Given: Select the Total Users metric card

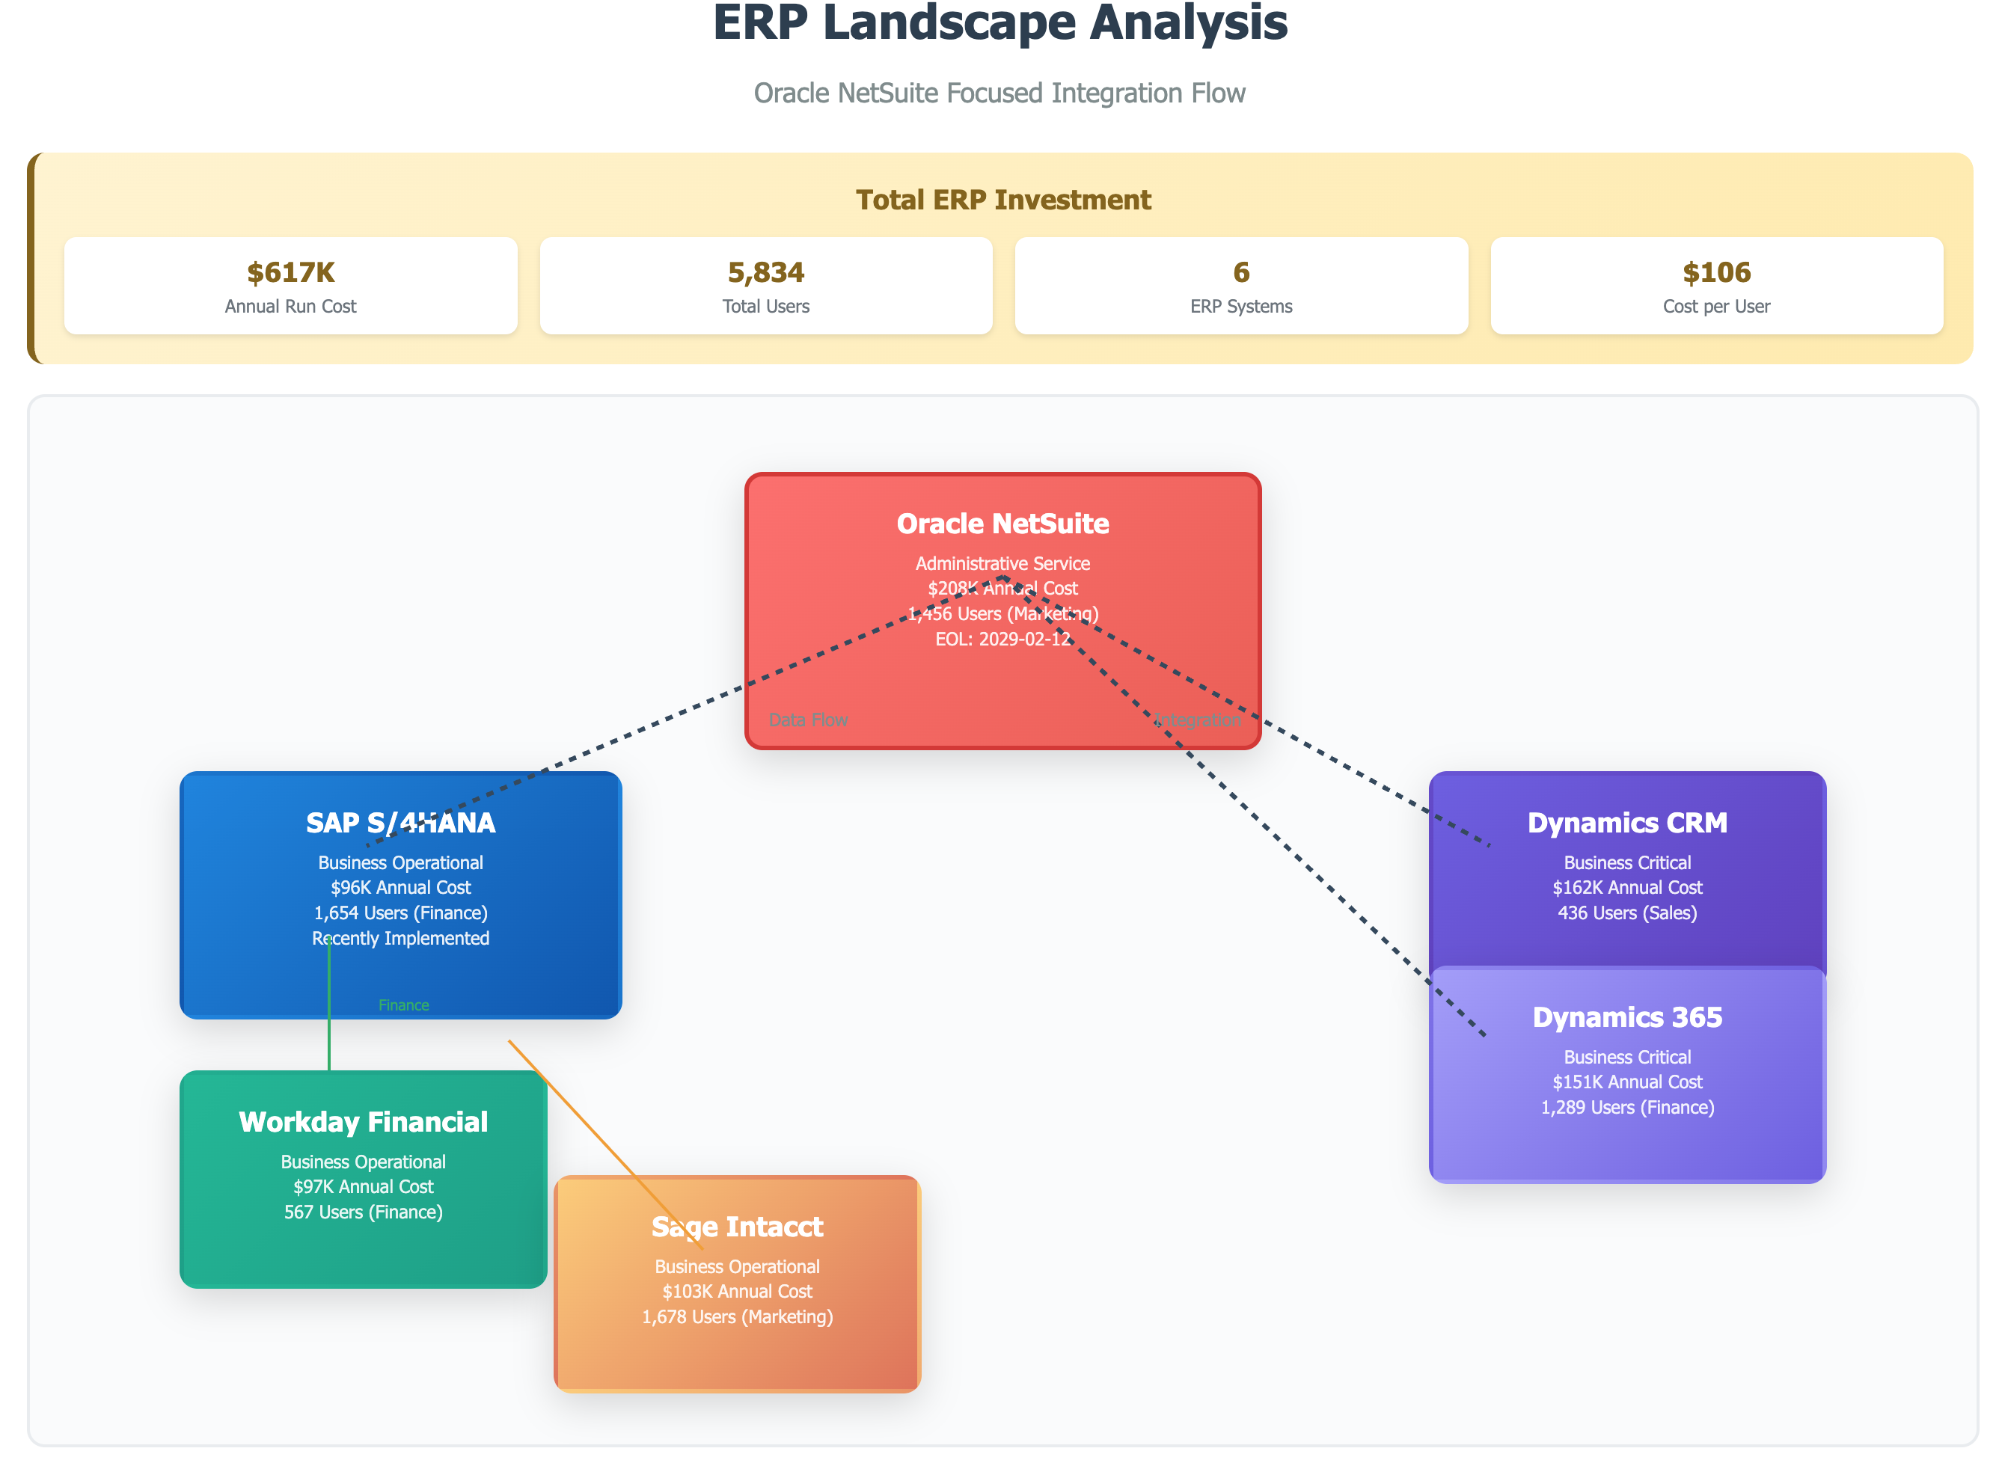Looking at the screenshot, I should pos(765,285).
